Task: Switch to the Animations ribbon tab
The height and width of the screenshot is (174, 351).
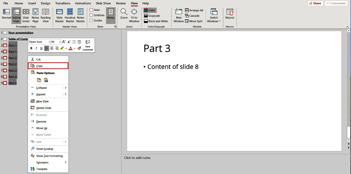Action: (83, 3)
